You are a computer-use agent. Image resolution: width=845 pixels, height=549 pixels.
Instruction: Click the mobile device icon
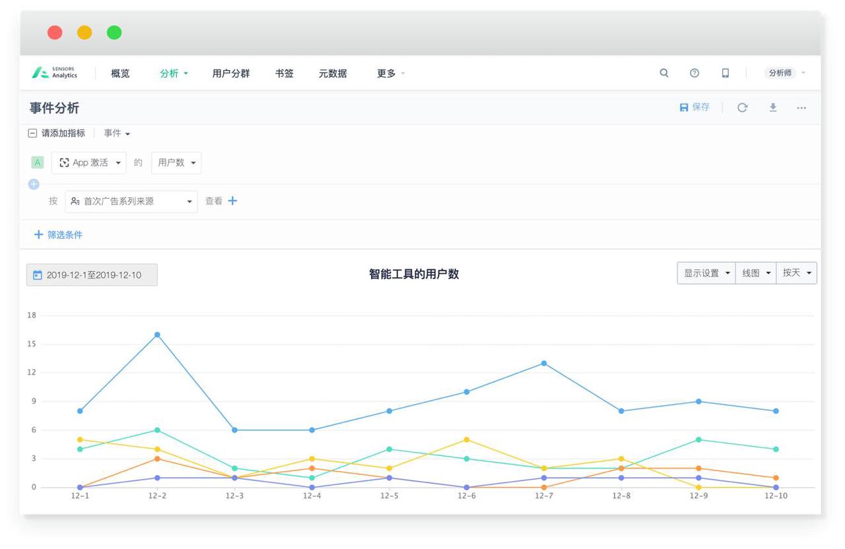click(x=726, y=73)
